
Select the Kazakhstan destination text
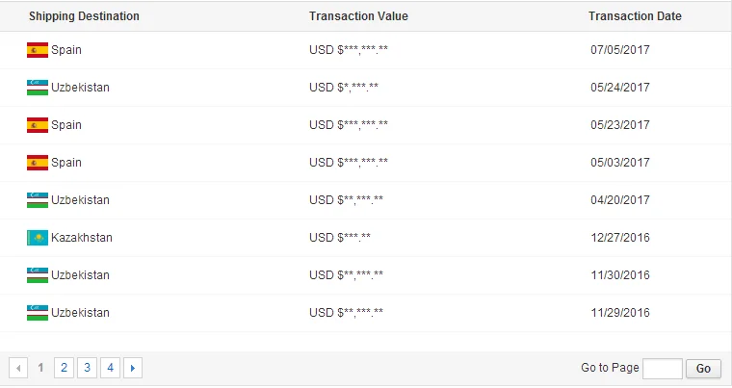click(82, 238)
